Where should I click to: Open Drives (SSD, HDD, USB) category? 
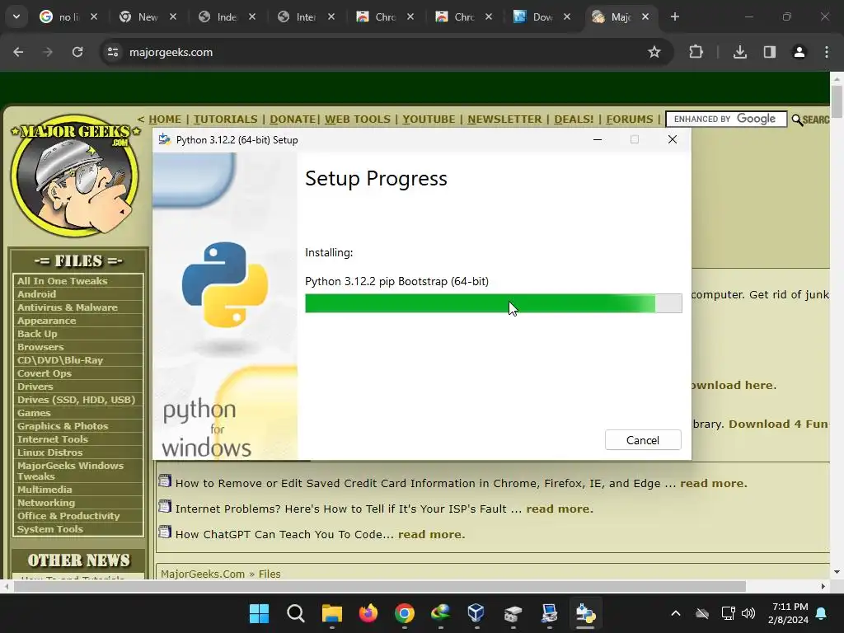pos(77,400)
